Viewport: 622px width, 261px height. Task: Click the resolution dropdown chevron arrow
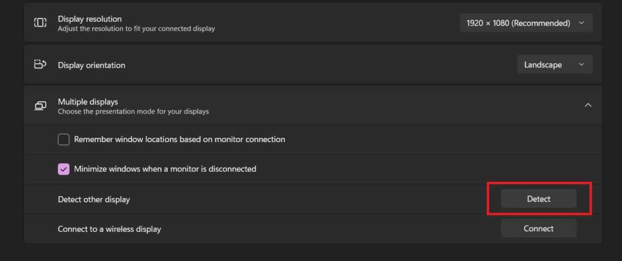tap(581, 23)
